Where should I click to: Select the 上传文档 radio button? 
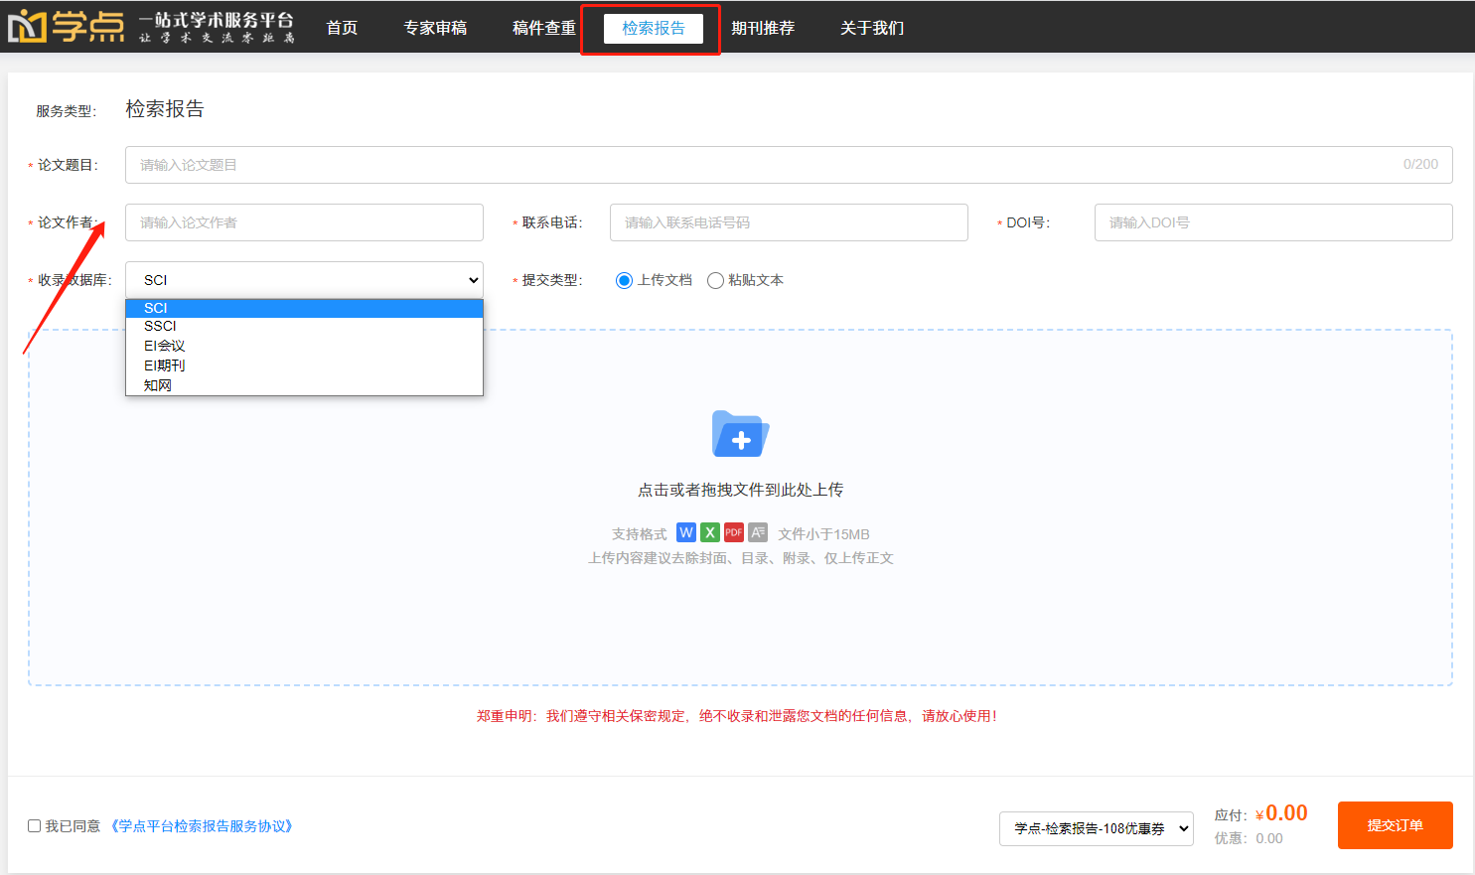(624, 280)
